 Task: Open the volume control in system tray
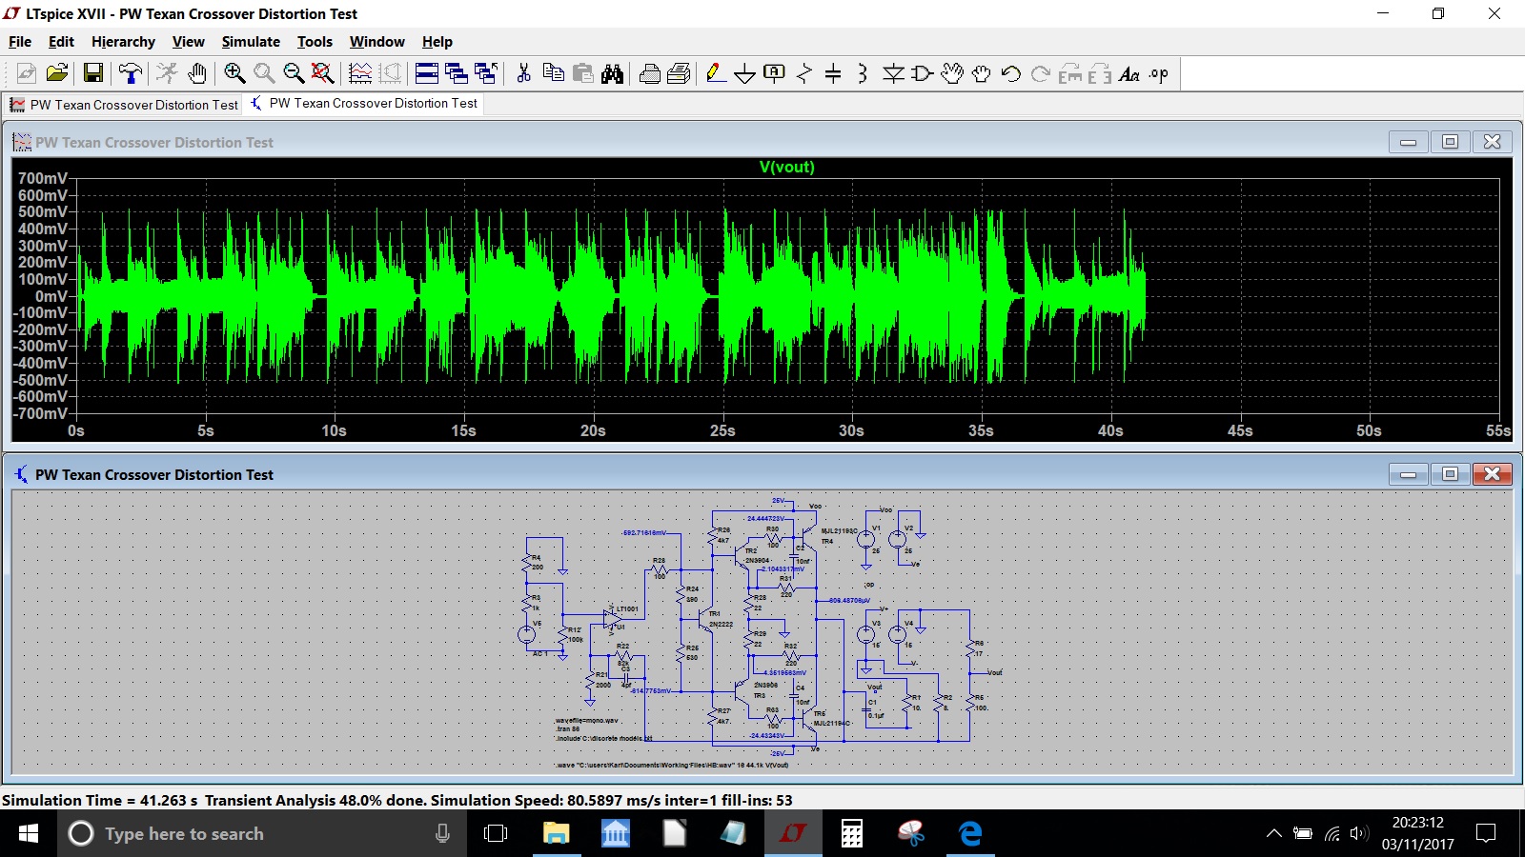(1360, 833)
